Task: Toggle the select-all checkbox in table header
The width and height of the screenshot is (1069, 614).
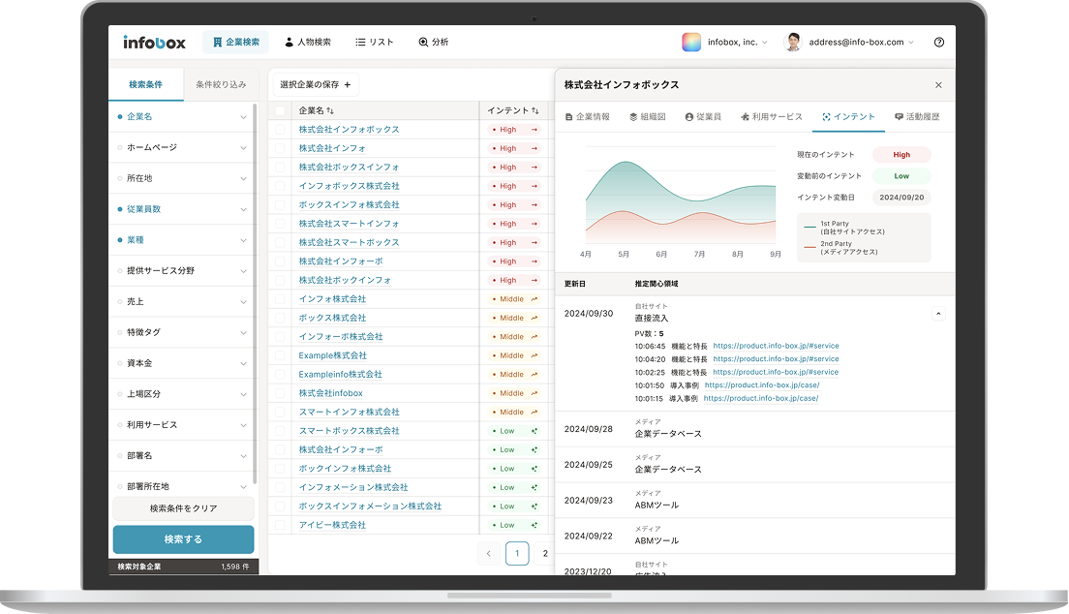Action: coord(280,110)
